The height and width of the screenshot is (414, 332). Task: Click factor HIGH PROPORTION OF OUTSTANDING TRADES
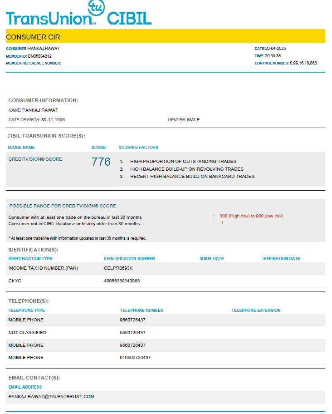(x=183, y=161)
